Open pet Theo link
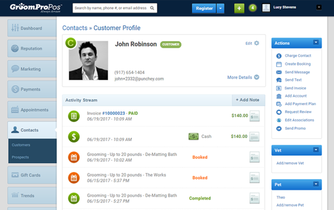Screen dimensions: 334x210 click(281, 197)
